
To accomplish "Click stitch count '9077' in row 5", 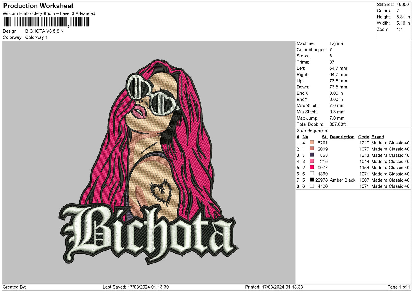I will tap(322, 168).
